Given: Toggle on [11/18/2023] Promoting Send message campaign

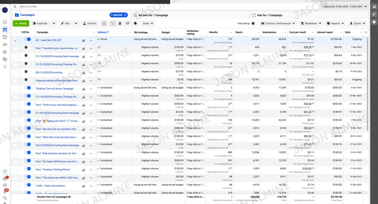Looking at the screenshot, I should (x=27, y=55).
